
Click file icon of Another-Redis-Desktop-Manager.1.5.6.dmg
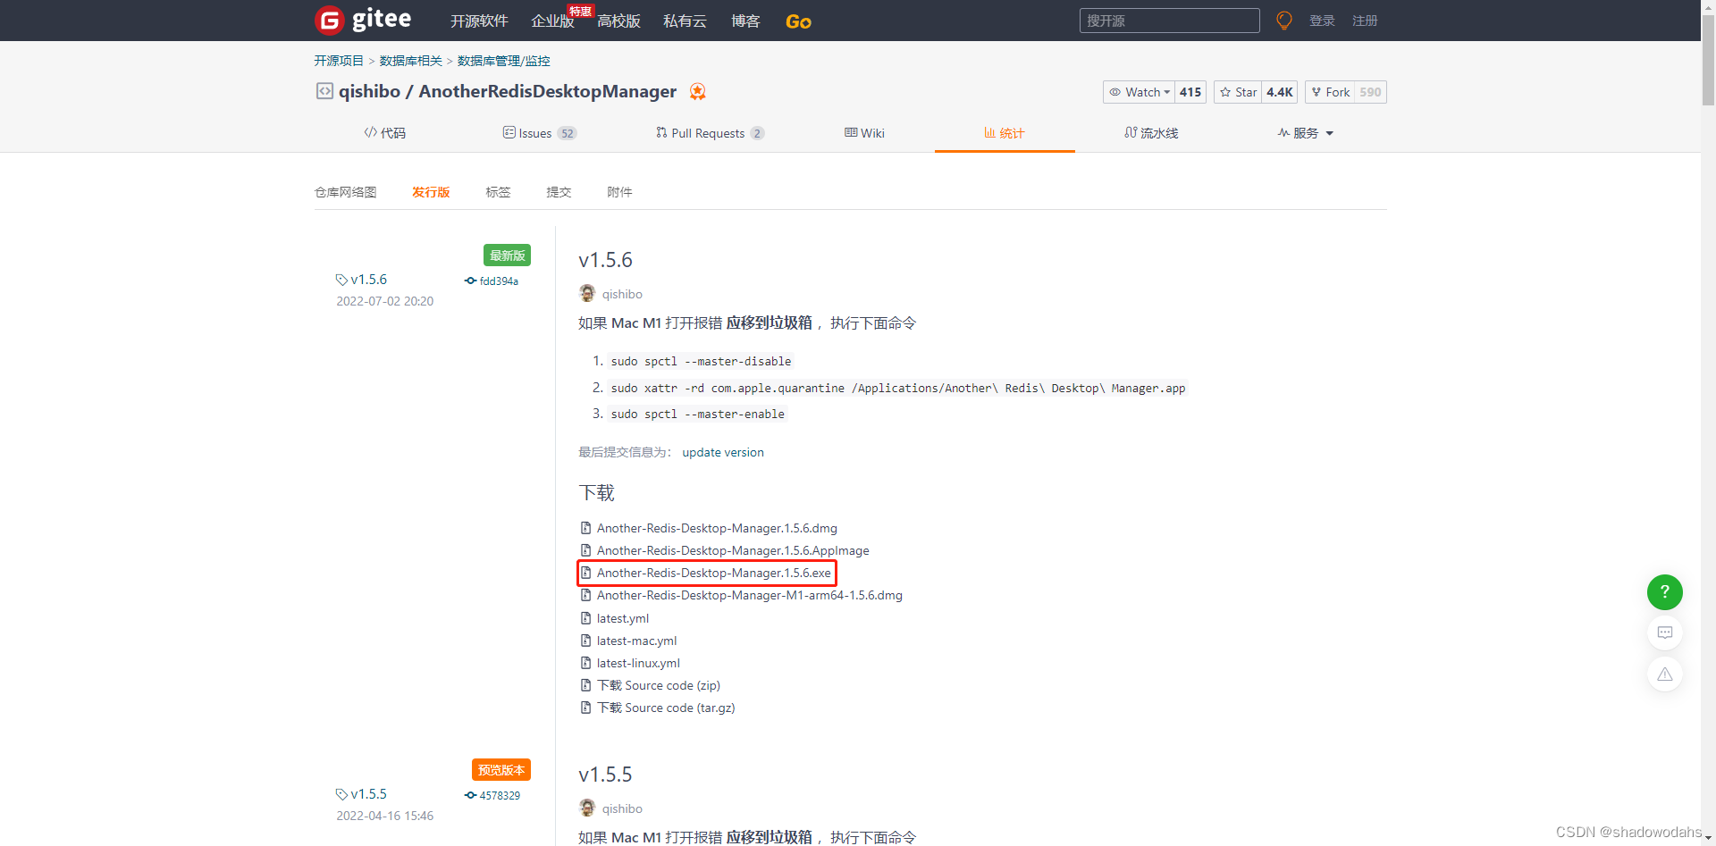coord(586,528)
